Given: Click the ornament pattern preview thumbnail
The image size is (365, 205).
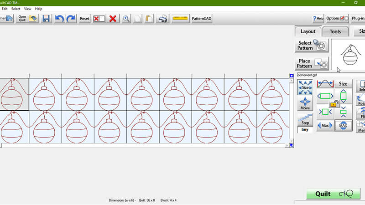Looking at the screenshot, I should point(348,55).
